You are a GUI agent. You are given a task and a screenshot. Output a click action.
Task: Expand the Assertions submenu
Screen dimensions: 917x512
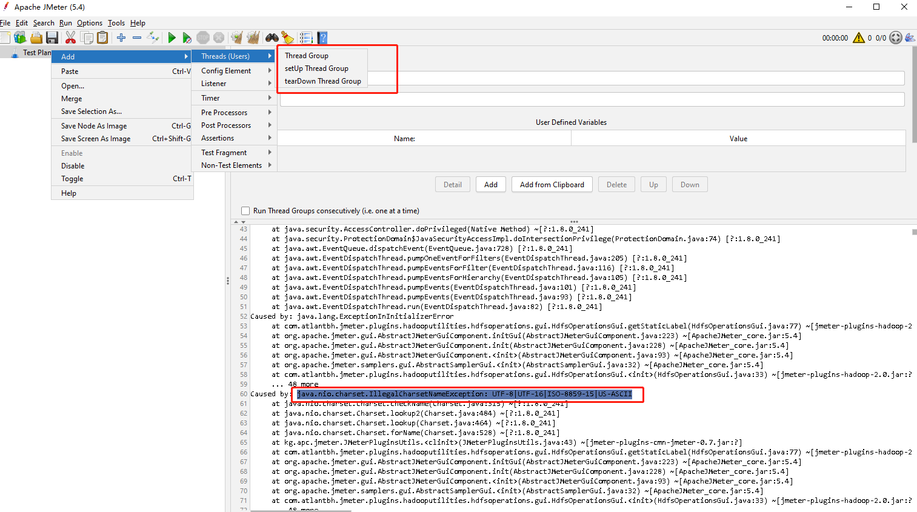pos(235,138)
